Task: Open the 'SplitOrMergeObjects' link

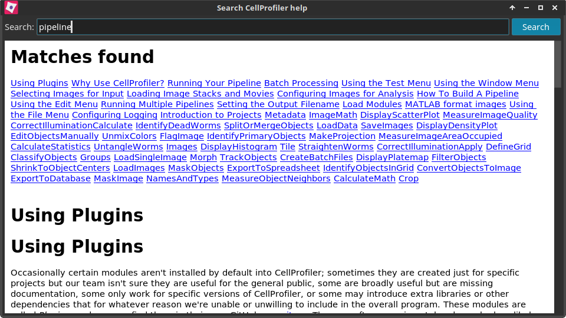Action: pyautogui.click(x=269, y=126)
